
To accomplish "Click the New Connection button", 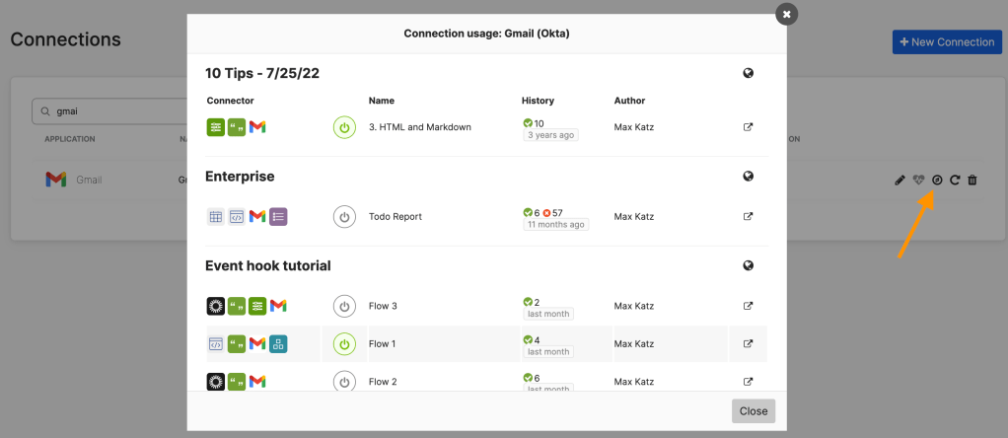I will pyautogui.click(x=947, y=41).
